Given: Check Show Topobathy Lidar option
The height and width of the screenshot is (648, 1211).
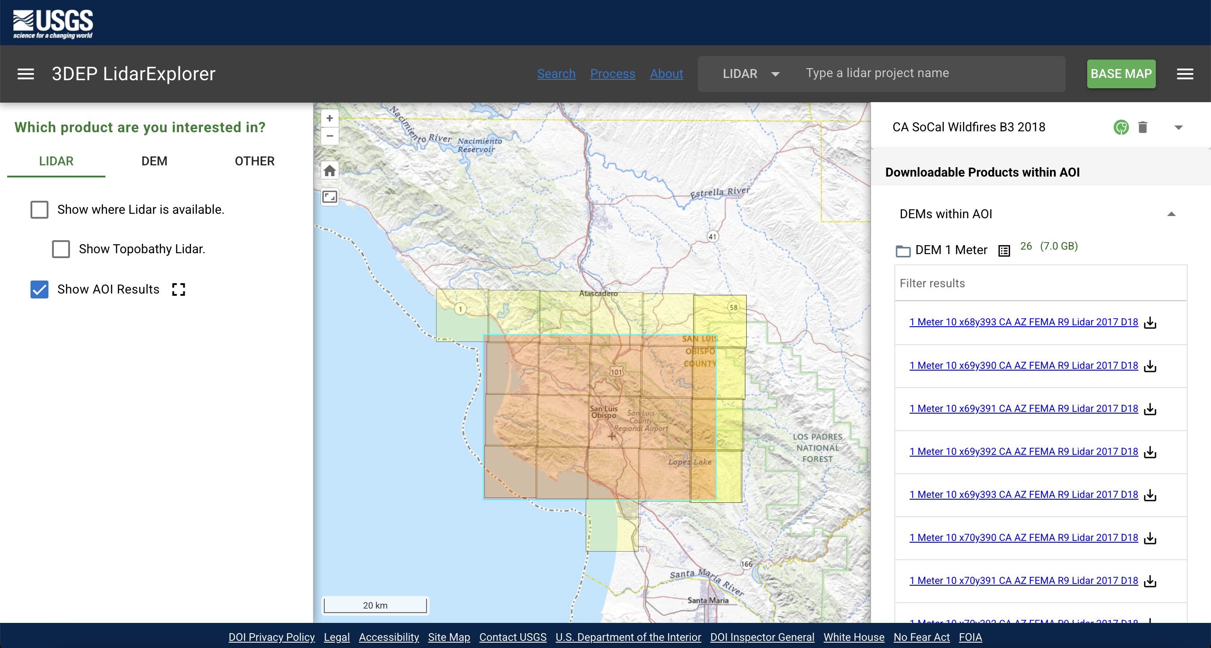Looking at the screenshot, I should tap(61, 249).
